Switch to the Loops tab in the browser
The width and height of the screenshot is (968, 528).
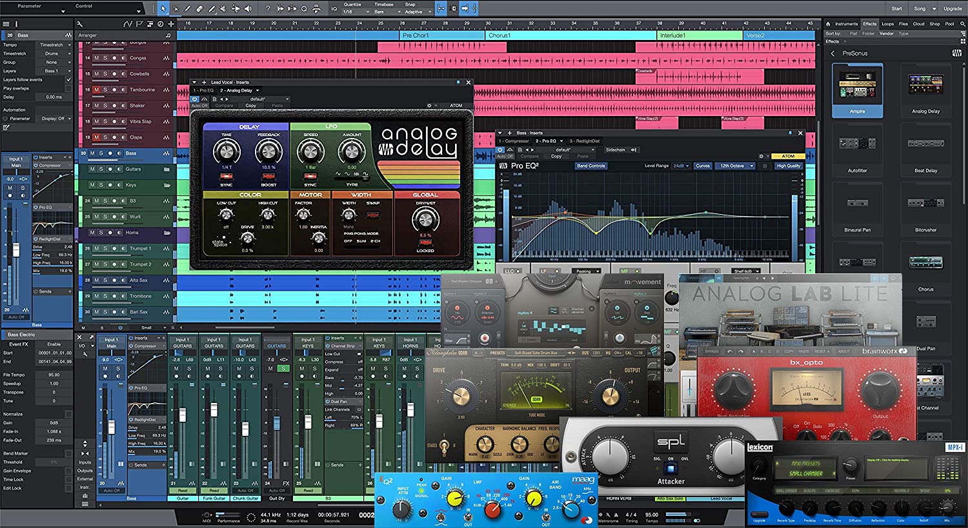pos(887,24)
